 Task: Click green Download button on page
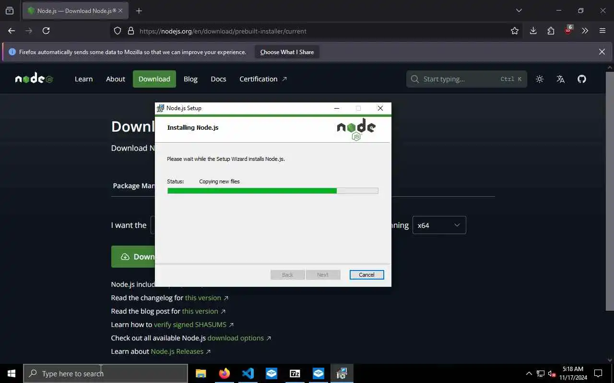tap(133, 257)
